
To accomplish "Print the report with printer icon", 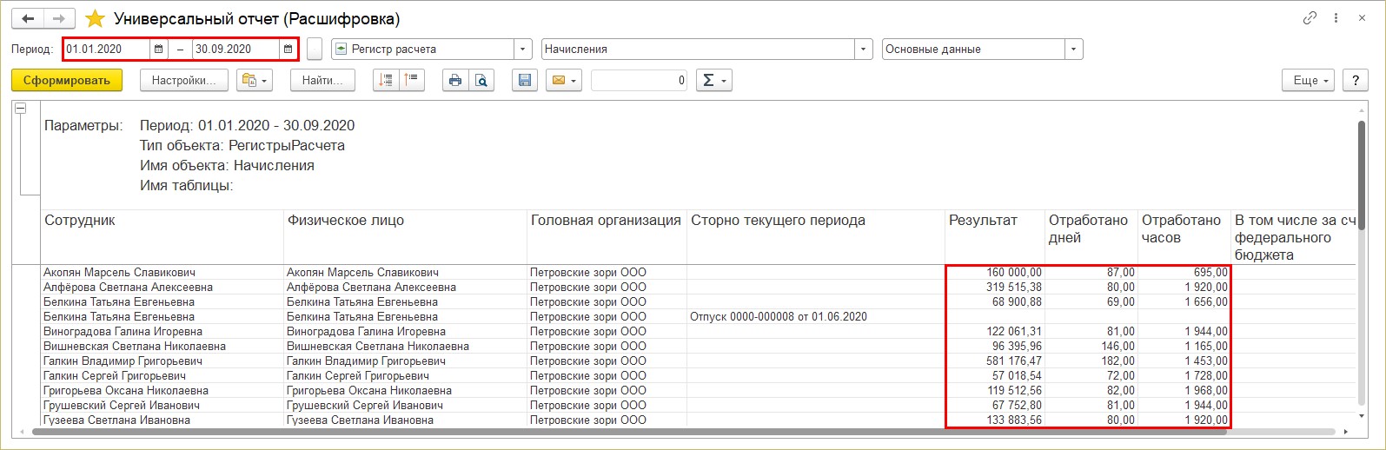I will click(455, 81).
